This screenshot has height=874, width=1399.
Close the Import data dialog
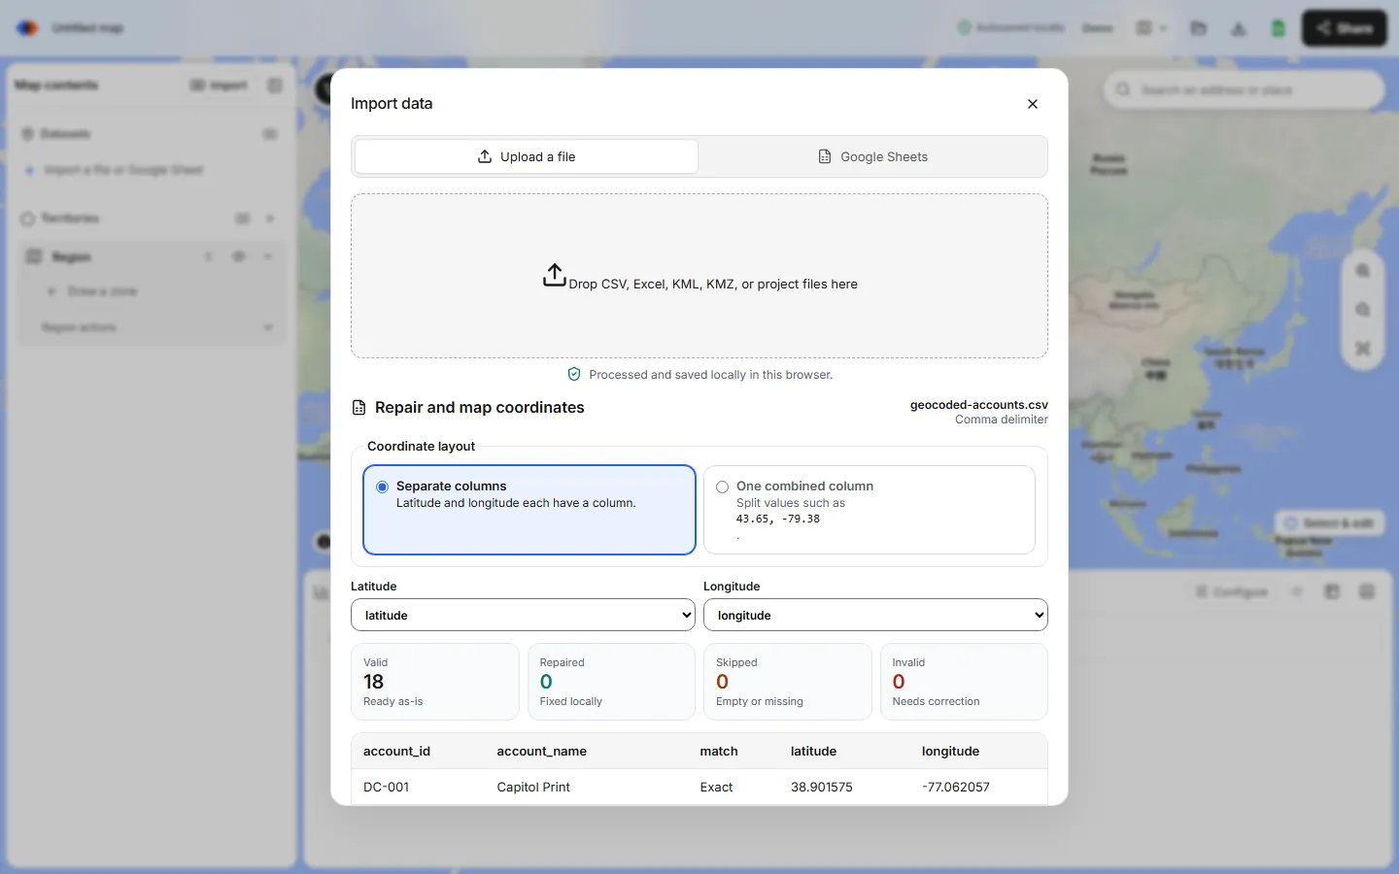[1033, 104]
